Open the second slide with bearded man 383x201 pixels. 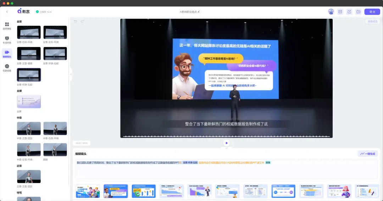116,191
